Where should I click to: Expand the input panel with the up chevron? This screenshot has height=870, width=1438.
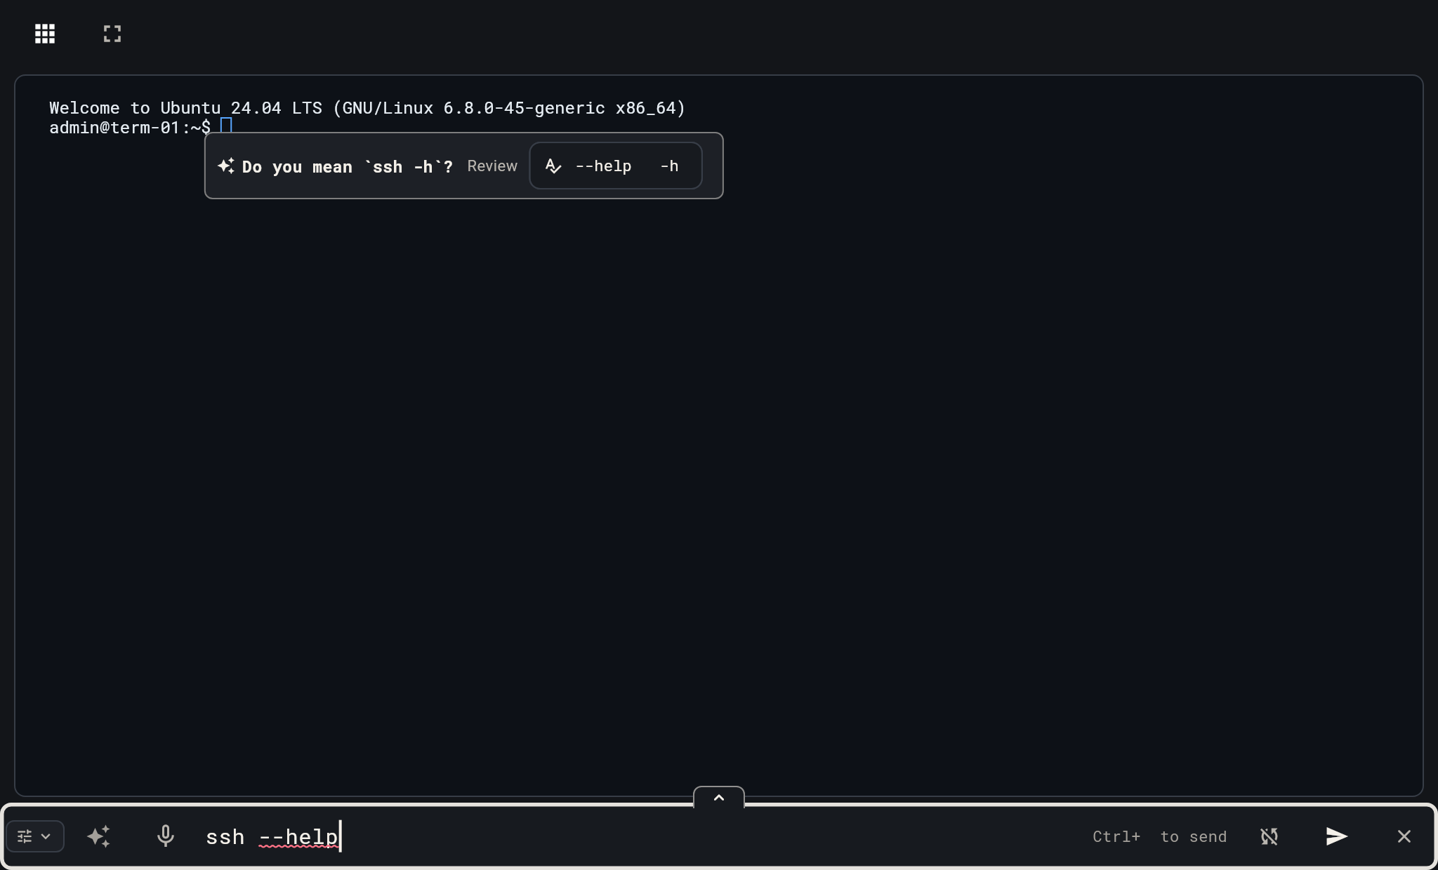click(719, 798)
